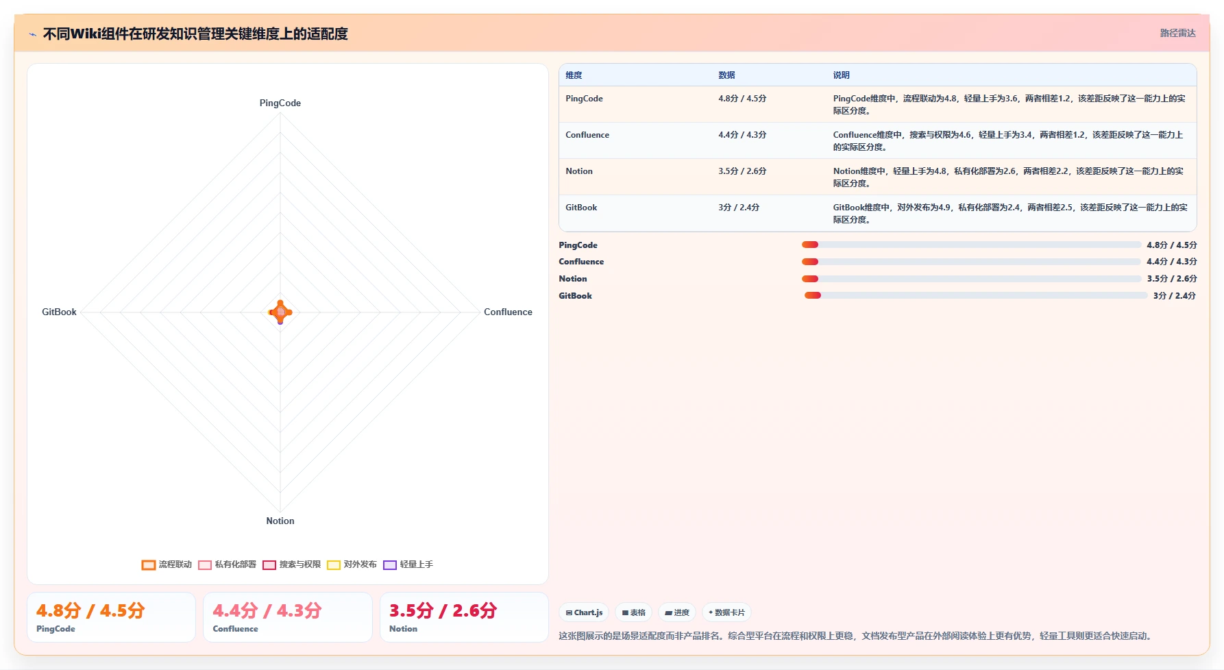Select the GitBook progress bar
Viewport: 1224px width, 670px height.
(975, 295)
